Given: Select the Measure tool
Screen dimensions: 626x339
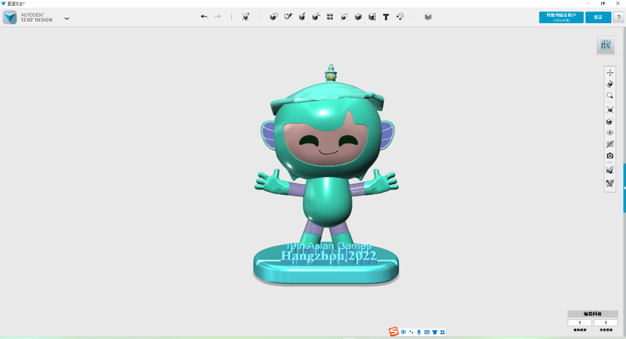Looking at the screenshot, I should 372,17.
